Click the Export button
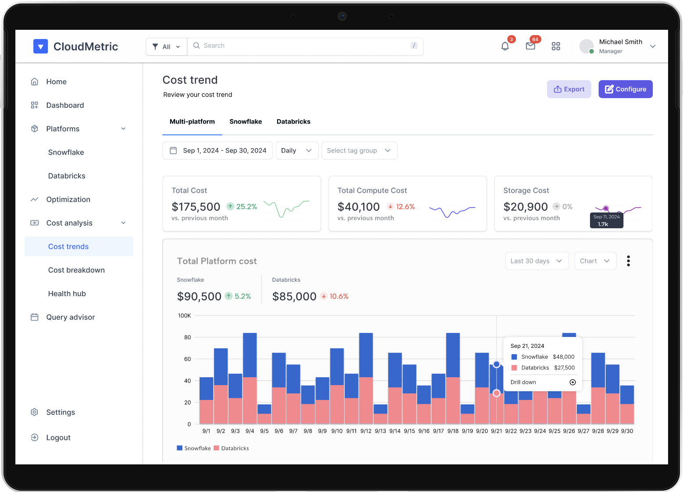The height and width of the screenshot is (492, 683). 569,89
